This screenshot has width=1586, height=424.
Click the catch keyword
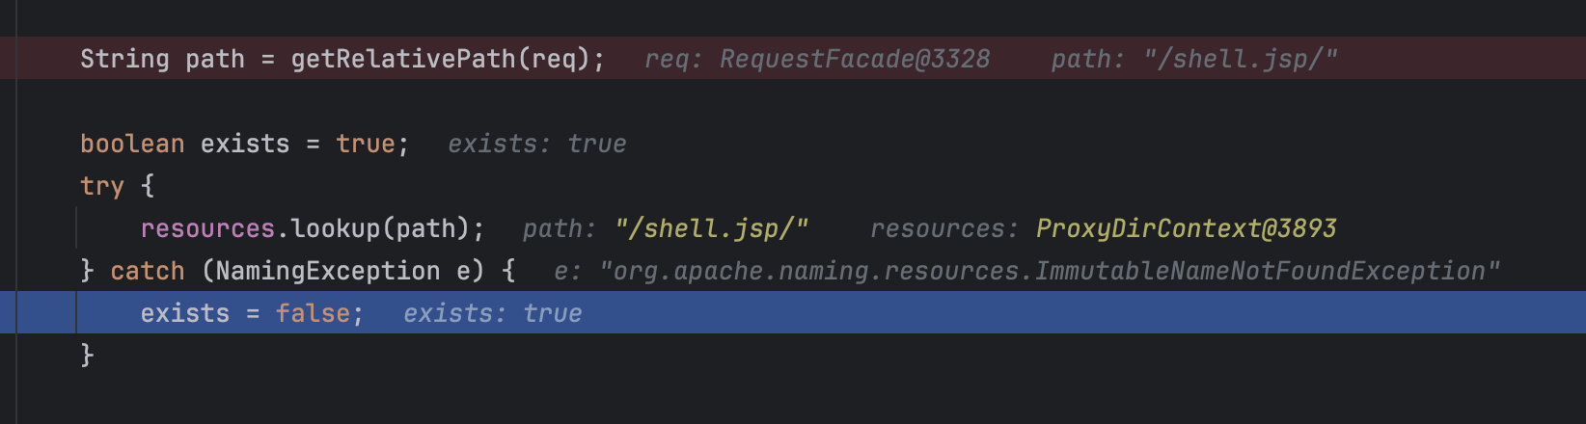148,271
